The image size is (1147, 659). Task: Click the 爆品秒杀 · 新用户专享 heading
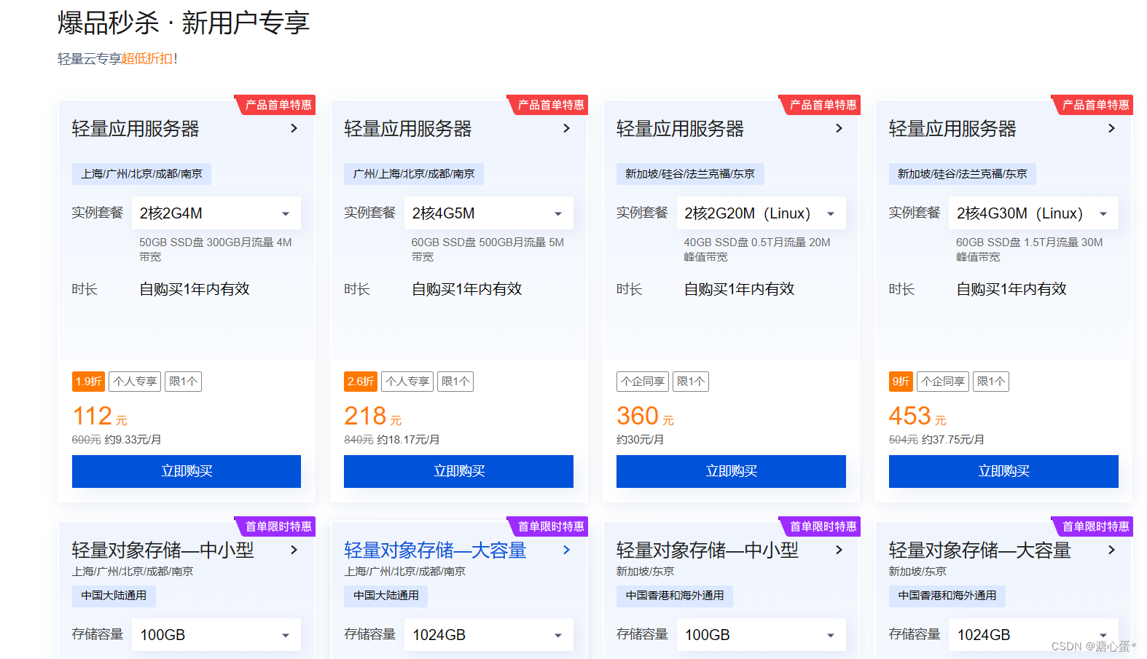(184, 23)
